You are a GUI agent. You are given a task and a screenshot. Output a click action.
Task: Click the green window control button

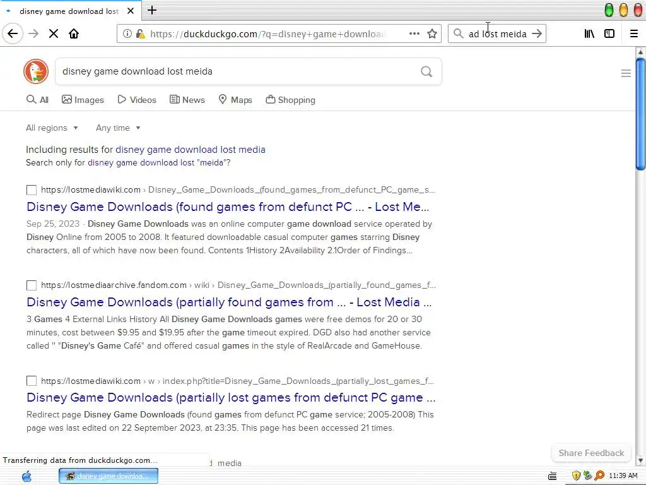609,10
